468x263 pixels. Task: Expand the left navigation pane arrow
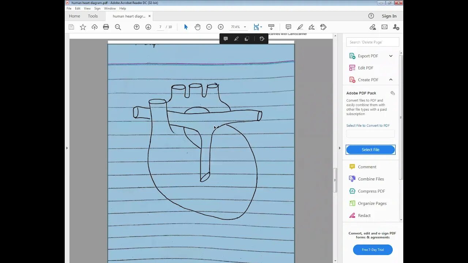tap(67, 148)
